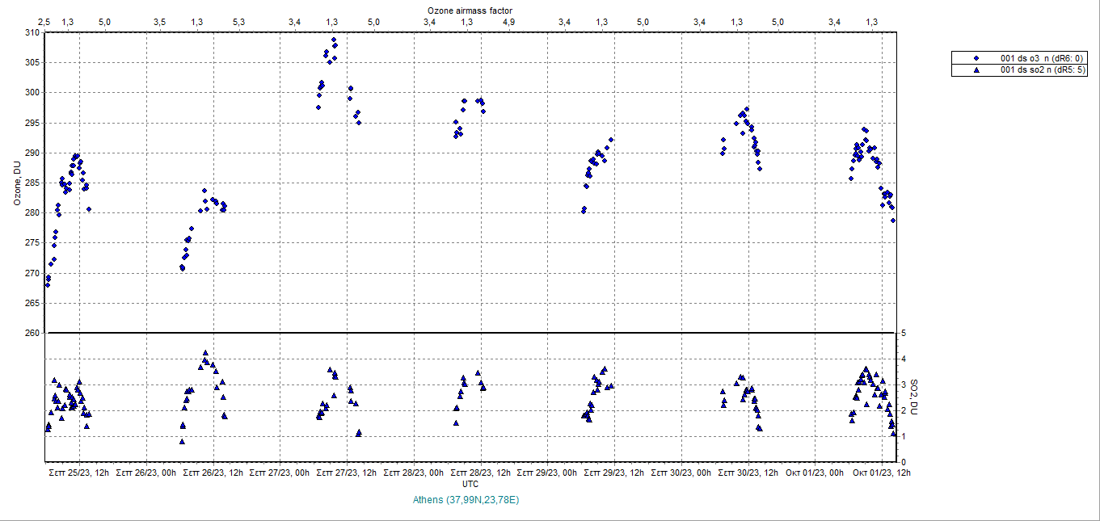Click the 'SO2, DU' right axis title
The image size is (1100, 521).
914,397
